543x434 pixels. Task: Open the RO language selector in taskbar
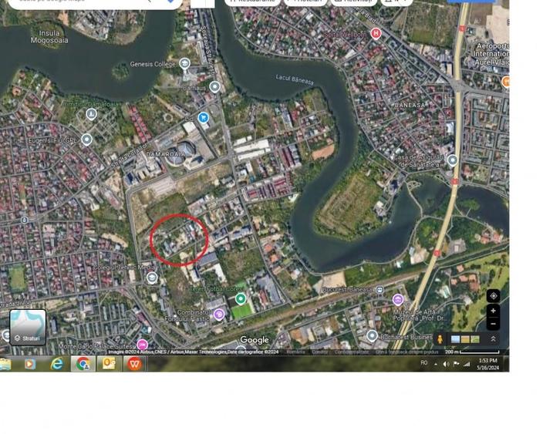pyautogui.click(x=423, y=363)
